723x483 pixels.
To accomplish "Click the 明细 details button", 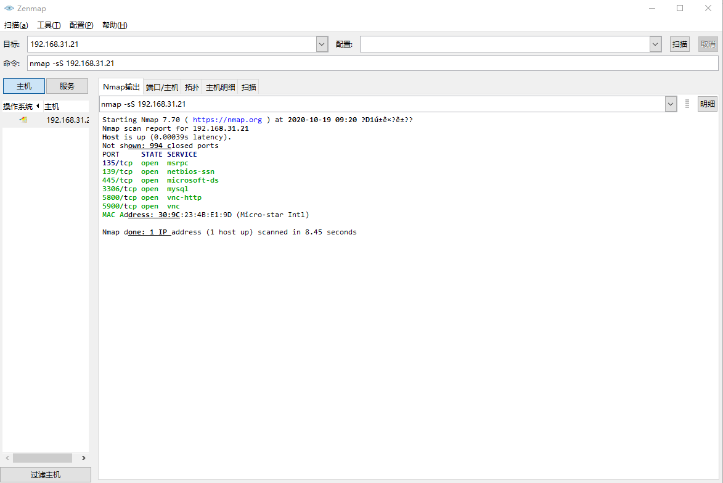I will (x=708, y=104).
